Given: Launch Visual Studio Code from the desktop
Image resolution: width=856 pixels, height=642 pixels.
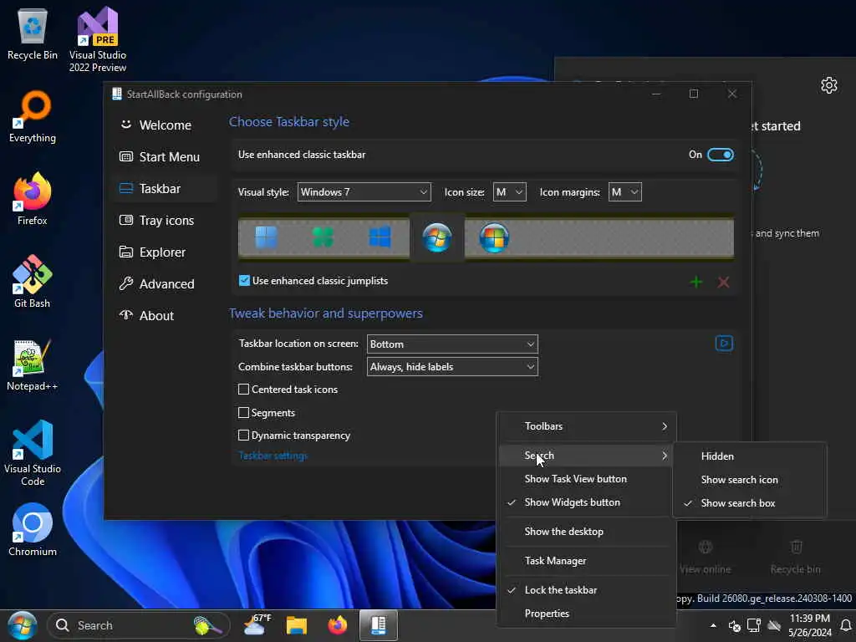Looking at the screenshot, I should [x=33, y=453].
